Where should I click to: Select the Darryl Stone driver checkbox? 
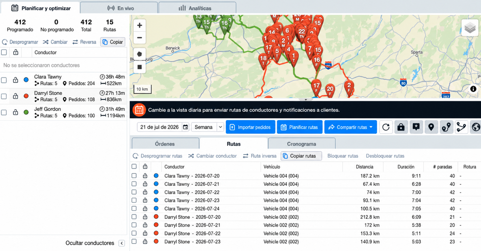[4, 96]
